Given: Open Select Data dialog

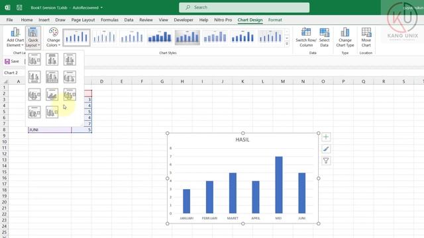Looking at the screenshot, I should coord(324,37).
